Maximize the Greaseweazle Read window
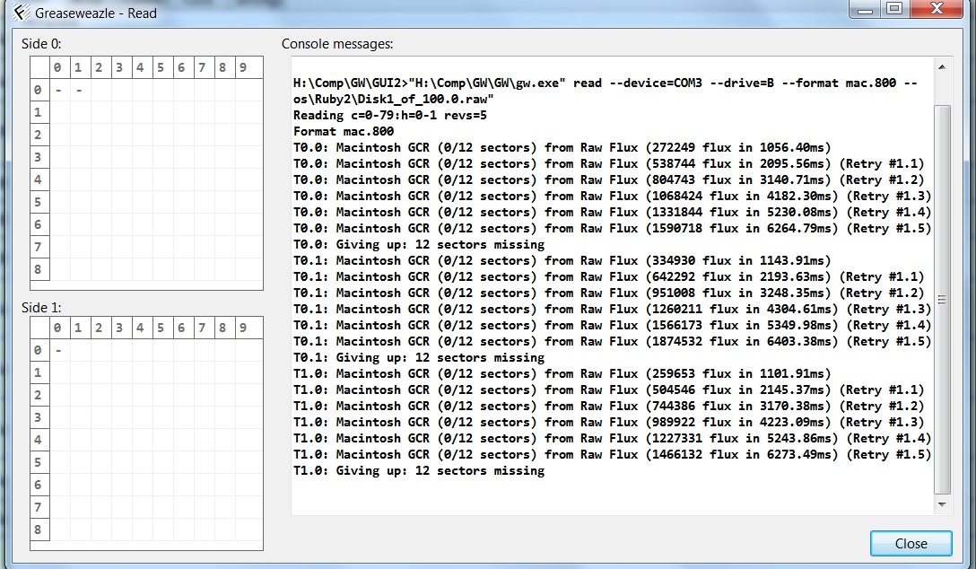 coord(894,9)
